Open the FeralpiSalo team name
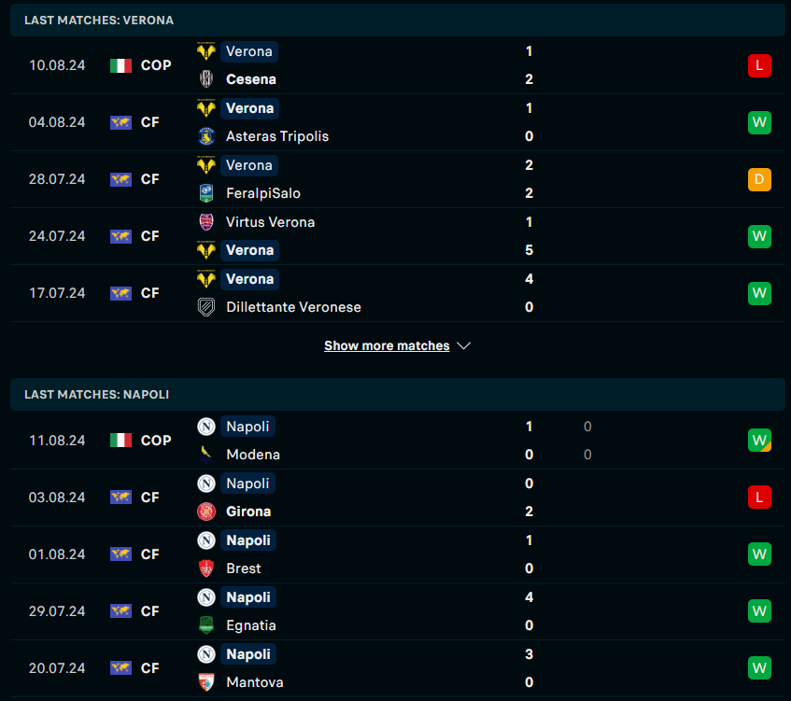This screenshot has width=791, height=701. click(x=262, y=193)
